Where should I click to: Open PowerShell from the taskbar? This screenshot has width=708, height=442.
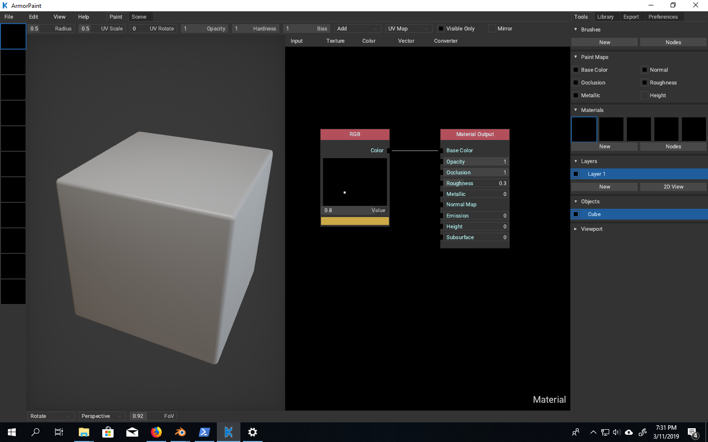tap(205, 432)
